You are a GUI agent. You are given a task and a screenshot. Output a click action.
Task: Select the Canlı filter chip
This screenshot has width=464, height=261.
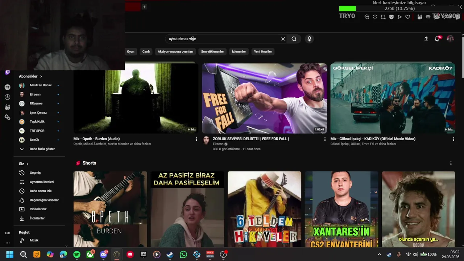(x=146, y=51)
